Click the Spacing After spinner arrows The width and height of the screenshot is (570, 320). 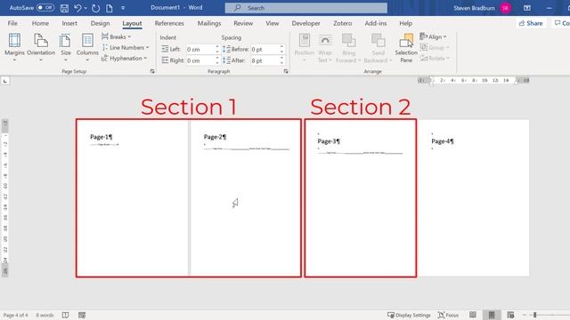coord(281,60)
